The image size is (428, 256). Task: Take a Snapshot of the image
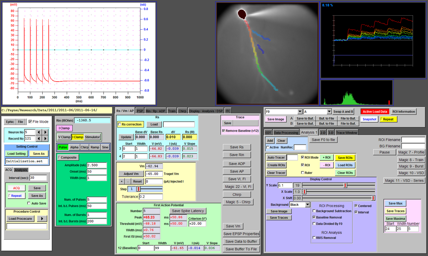(369, 119)
